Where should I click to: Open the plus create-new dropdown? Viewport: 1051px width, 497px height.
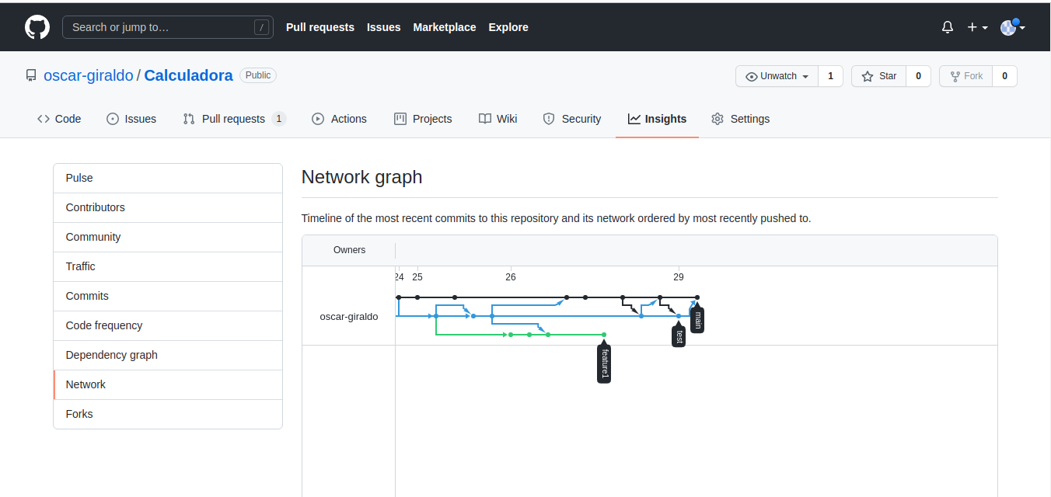(x=977, y=27)
